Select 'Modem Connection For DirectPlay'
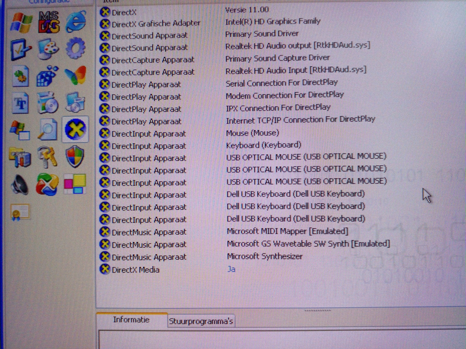The height and width of the screenshot is (349, 466). [x=285, y=95]
